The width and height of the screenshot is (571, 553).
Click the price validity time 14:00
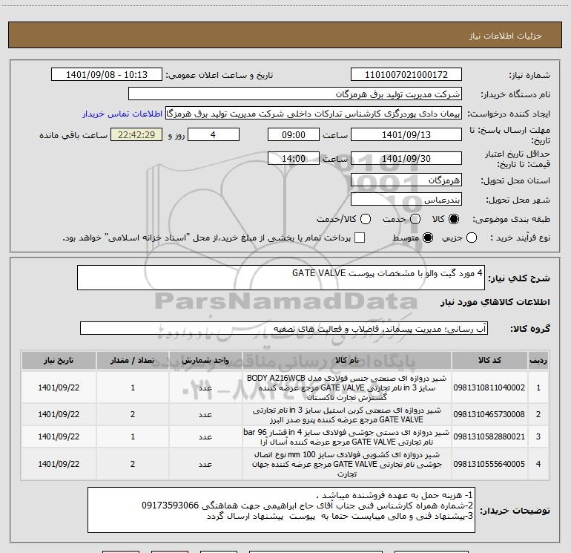pyautogui.click(x=294, y=158)
